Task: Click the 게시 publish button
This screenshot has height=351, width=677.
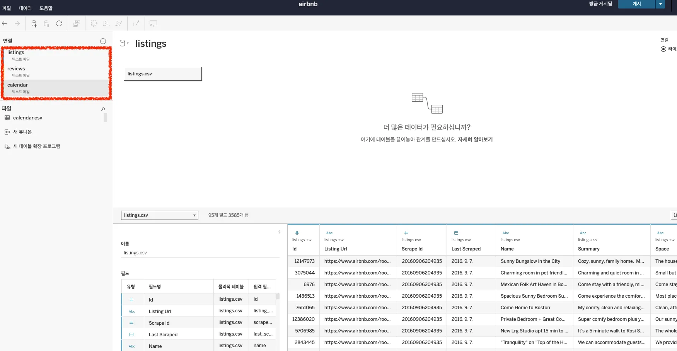Action: (637, 4)
